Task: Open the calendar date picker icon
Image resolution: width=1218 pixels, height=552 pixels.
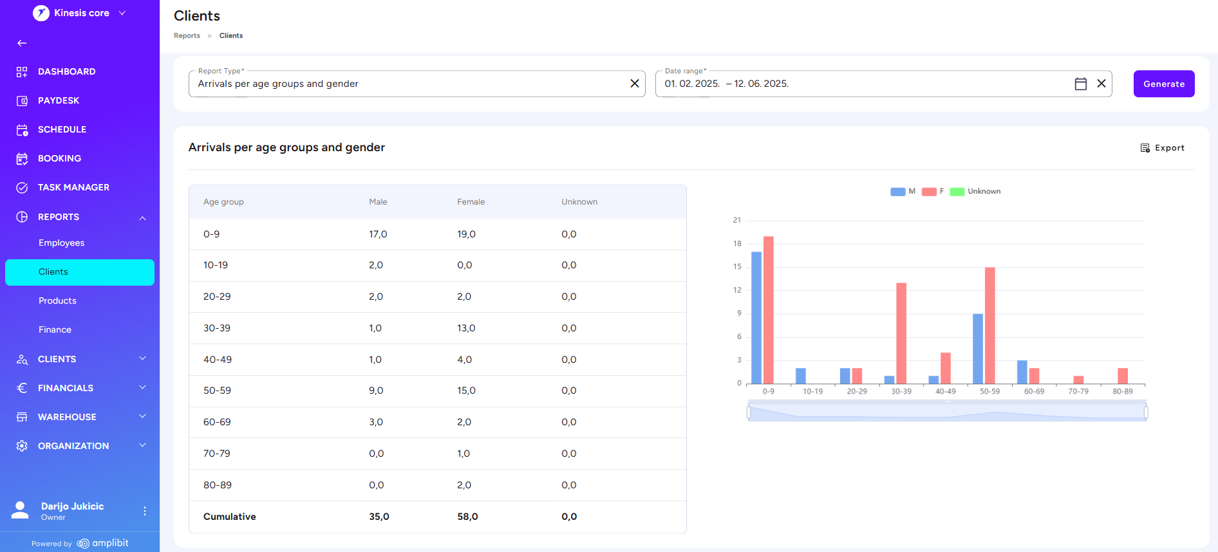Action: (x=1080, y=84)
